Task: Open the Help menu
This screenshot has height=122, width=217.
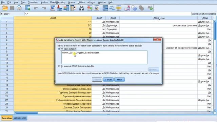Action: pos(111,2)
